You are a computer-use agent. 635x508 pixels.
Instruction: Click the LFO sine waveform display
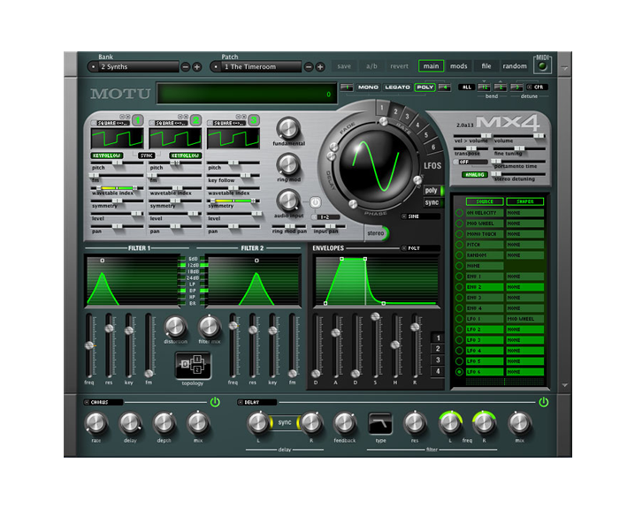[x=375, y=166]
